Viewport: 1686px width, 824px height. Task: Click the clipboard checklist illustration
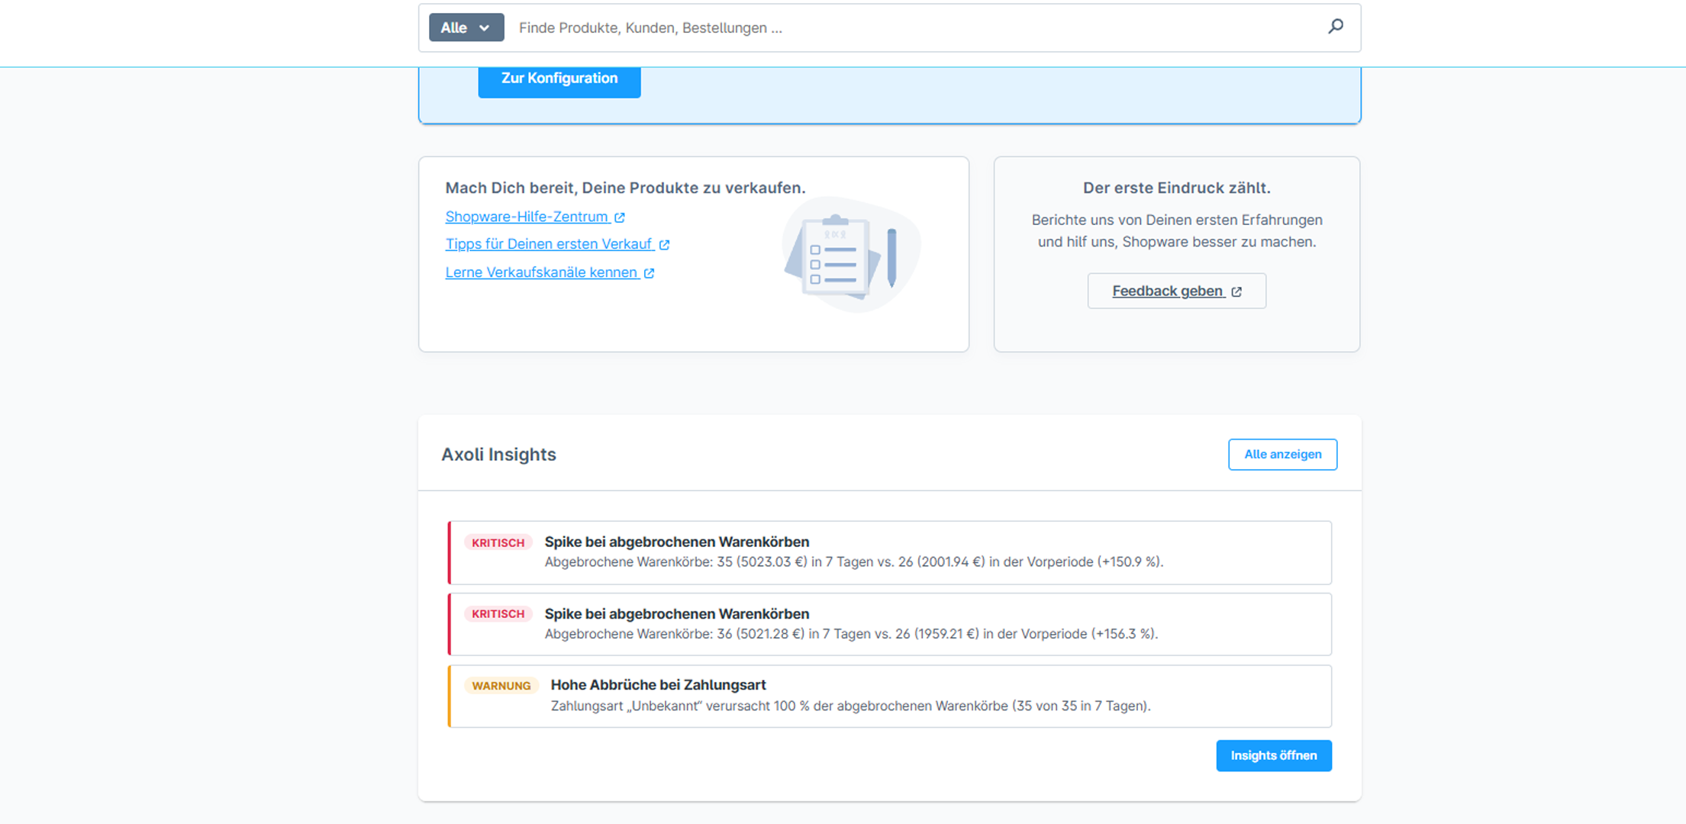click(x=851, y=254)
